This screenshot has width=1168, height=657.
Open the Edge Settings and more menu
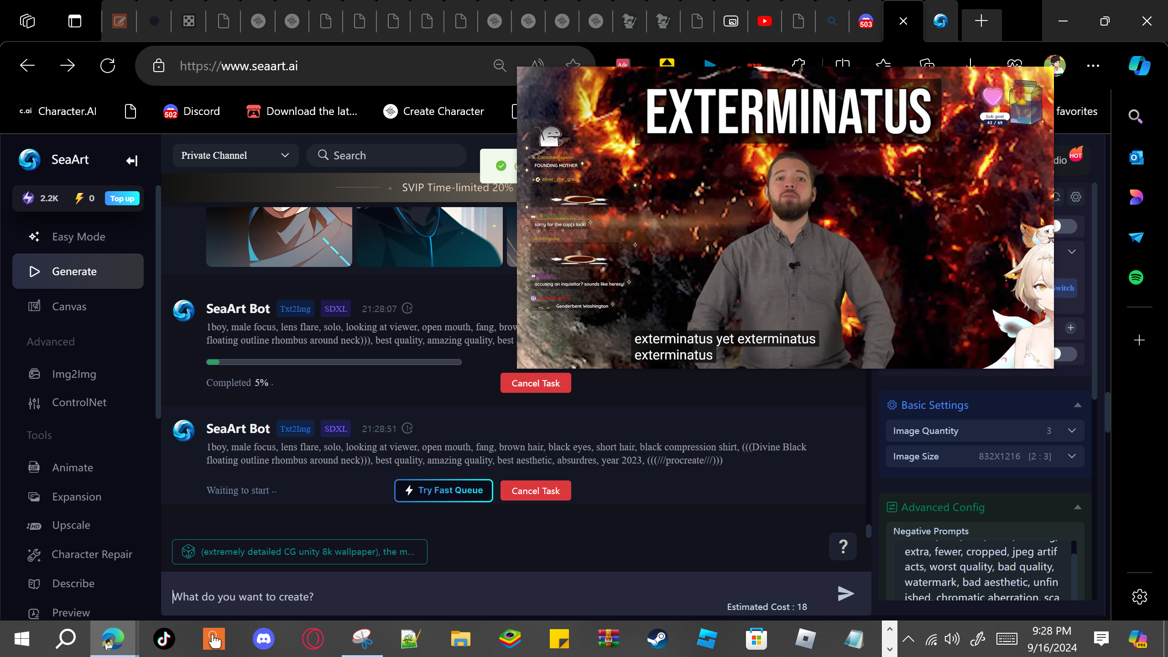click(x=1093, y=66)
